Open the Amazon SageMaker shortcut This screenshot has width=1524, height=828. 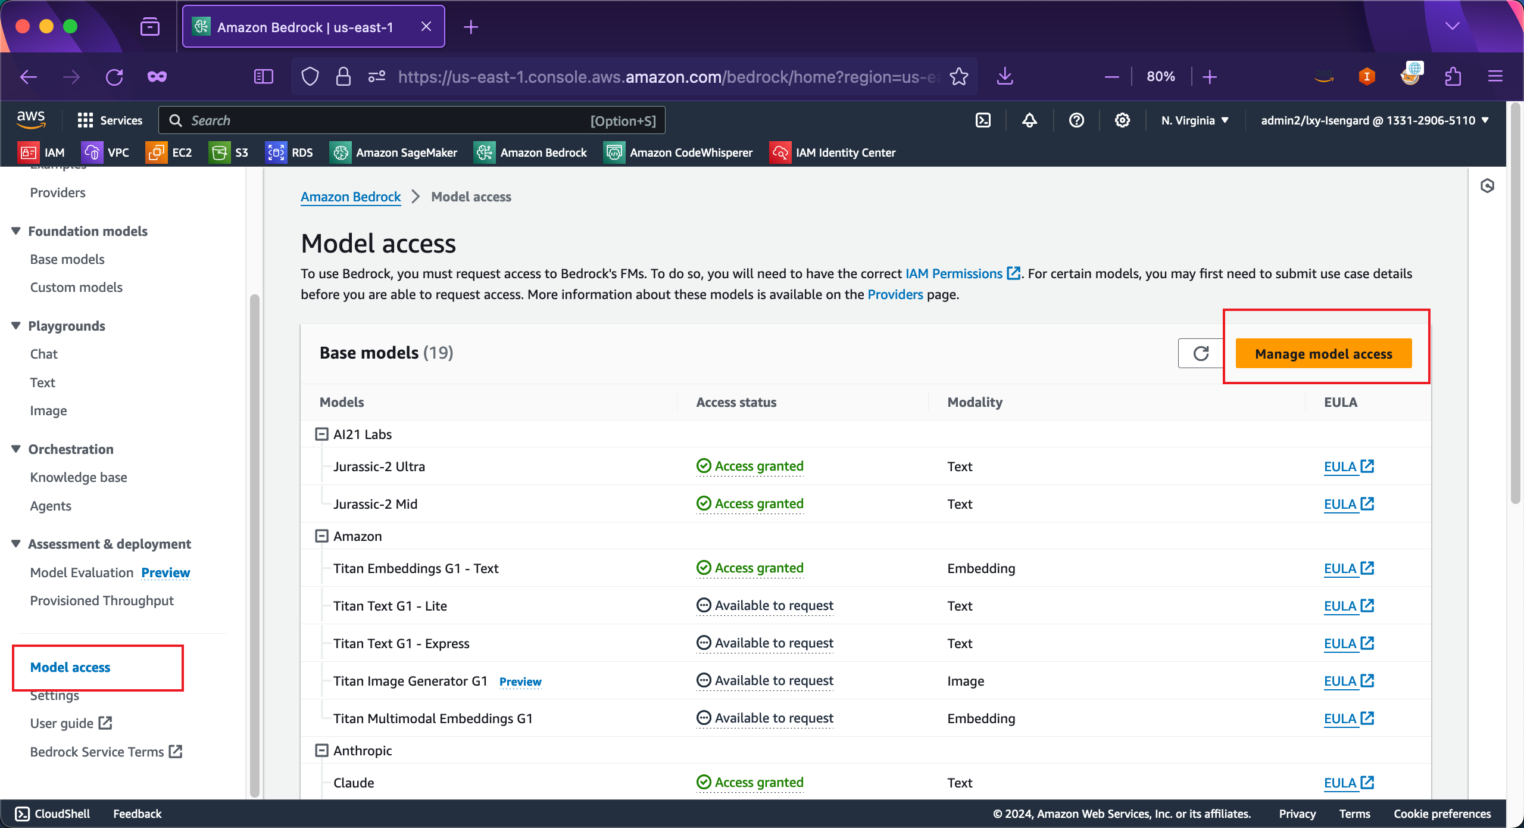click(x=394, y=152)
